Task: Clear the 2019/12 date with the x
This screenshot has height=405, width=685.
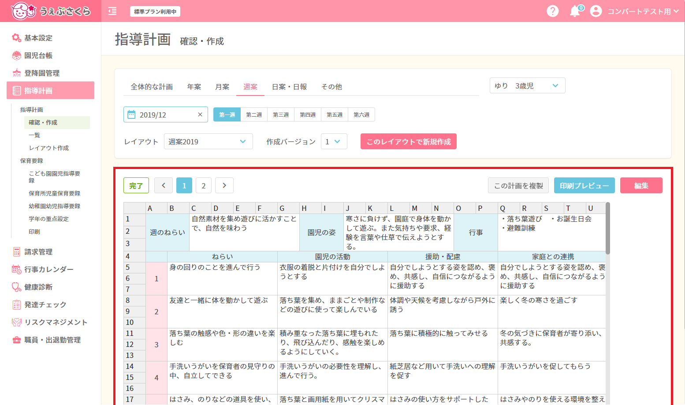Action: (200, 114)
